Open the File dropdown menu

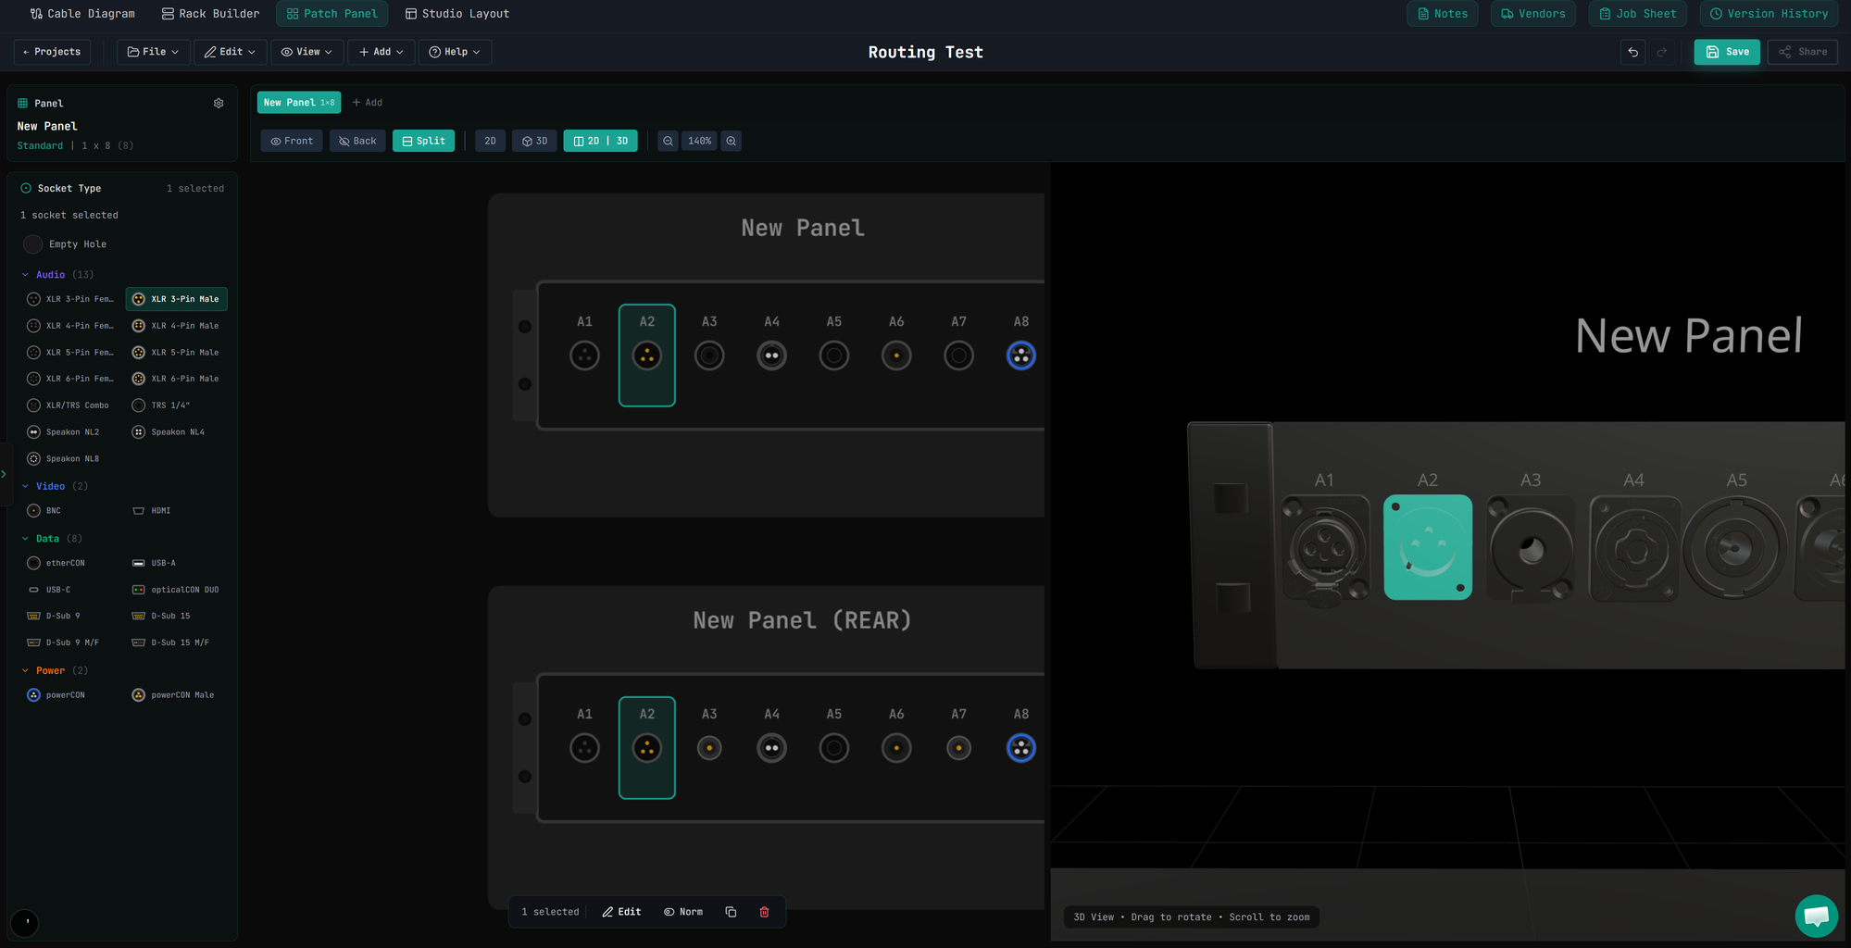154,52
